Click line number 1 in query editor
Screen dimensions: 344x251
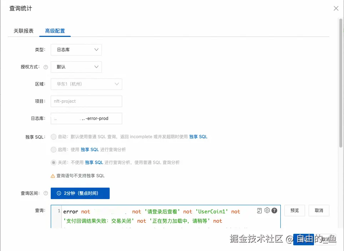59,211
